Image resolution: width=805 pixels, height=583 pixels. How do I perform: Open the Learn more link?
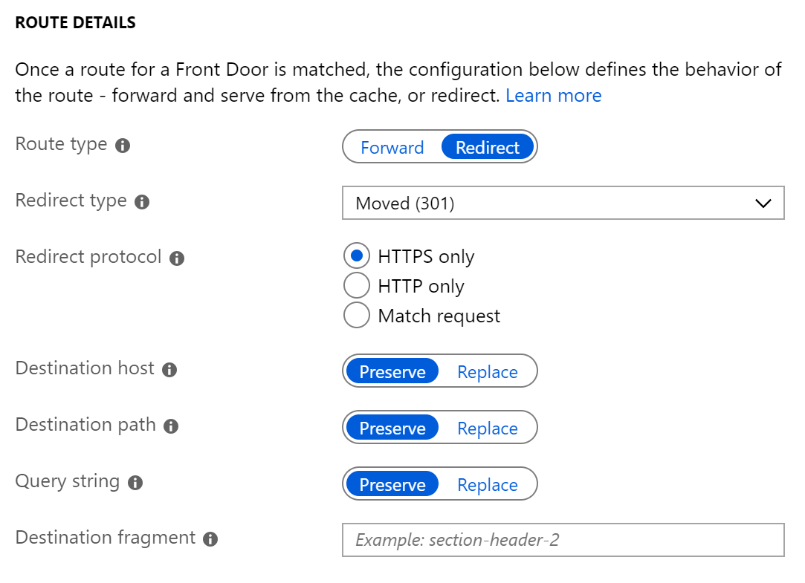point(553,95)
